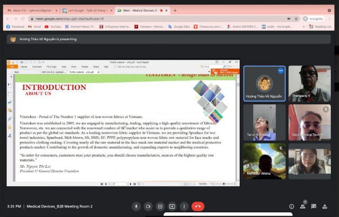Click the Present now screen icon

172,206
